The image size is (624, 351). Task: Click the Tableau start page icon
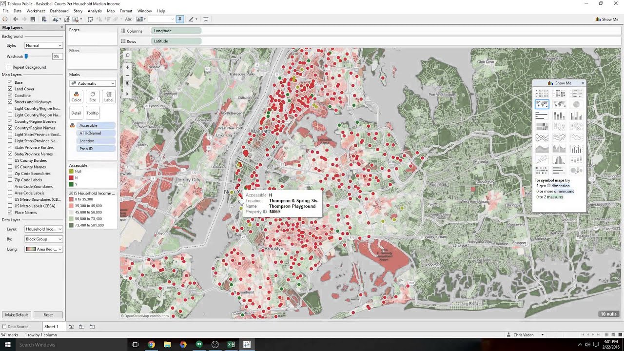[5, 19]
